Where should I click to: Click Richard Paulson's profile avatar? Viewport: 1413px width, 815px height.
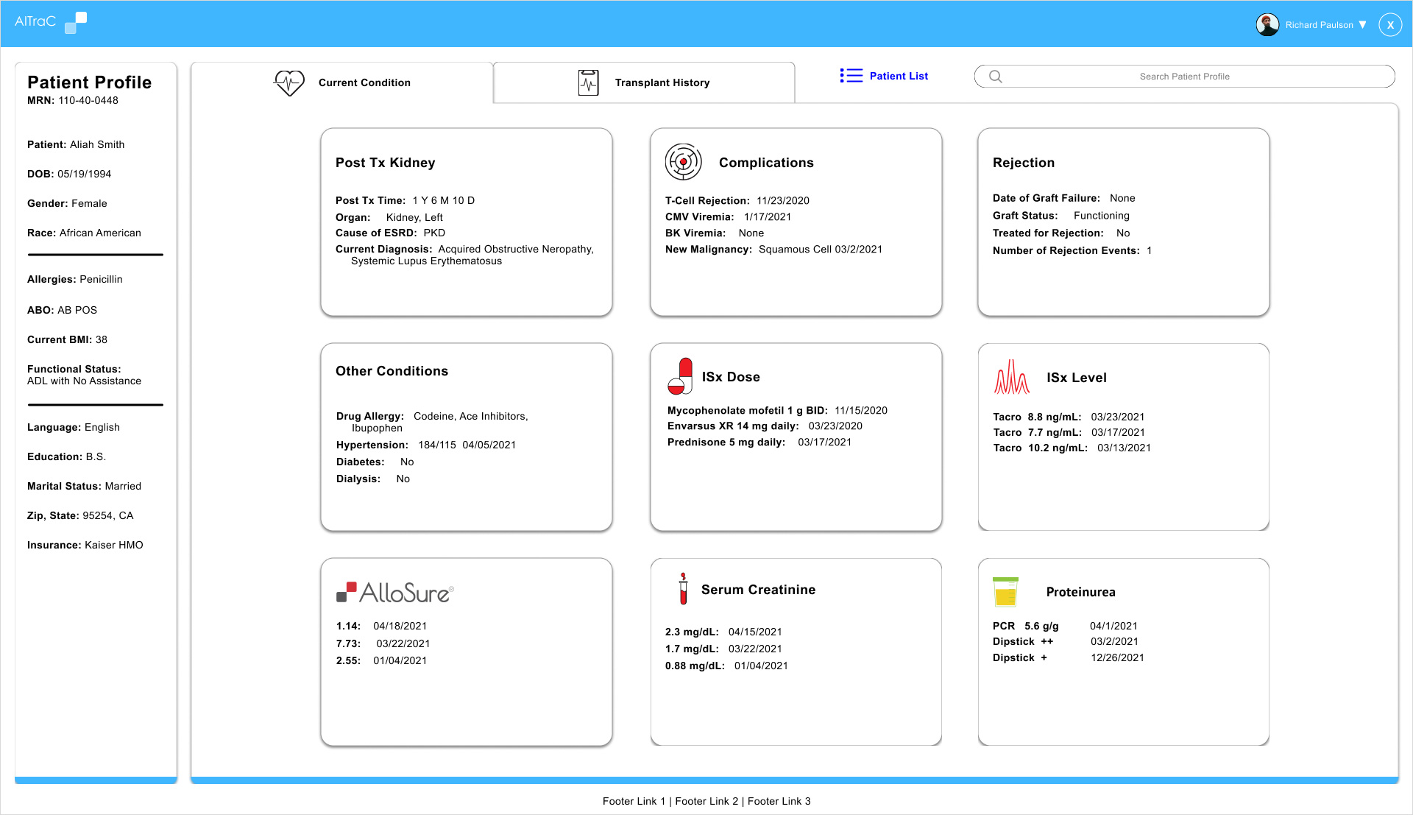tap(1267, 24)
